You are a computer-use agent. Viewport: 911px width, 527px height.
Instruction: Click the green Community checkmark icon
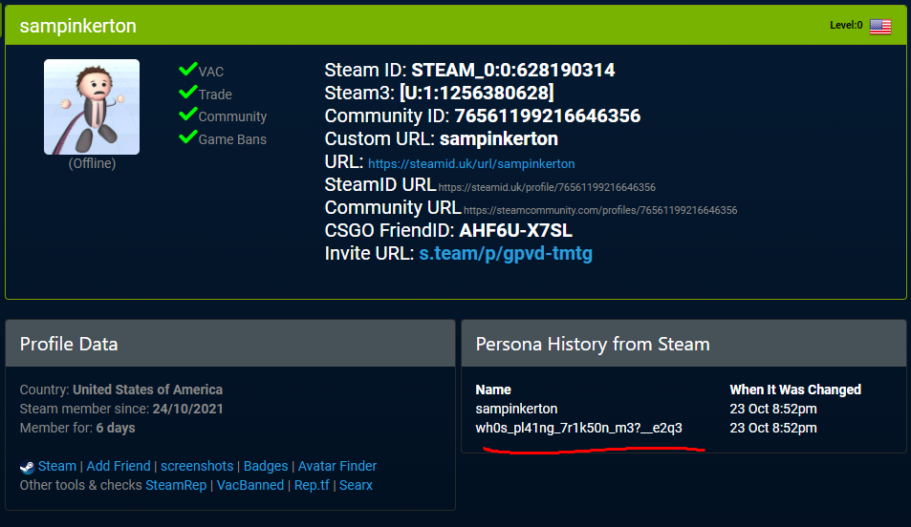pyautogui.click(x=187, y=115)
